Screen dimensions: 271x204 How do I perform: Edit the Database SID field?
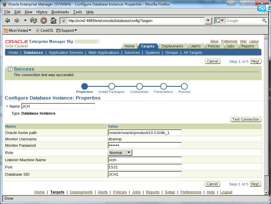(x=145, y=174)
